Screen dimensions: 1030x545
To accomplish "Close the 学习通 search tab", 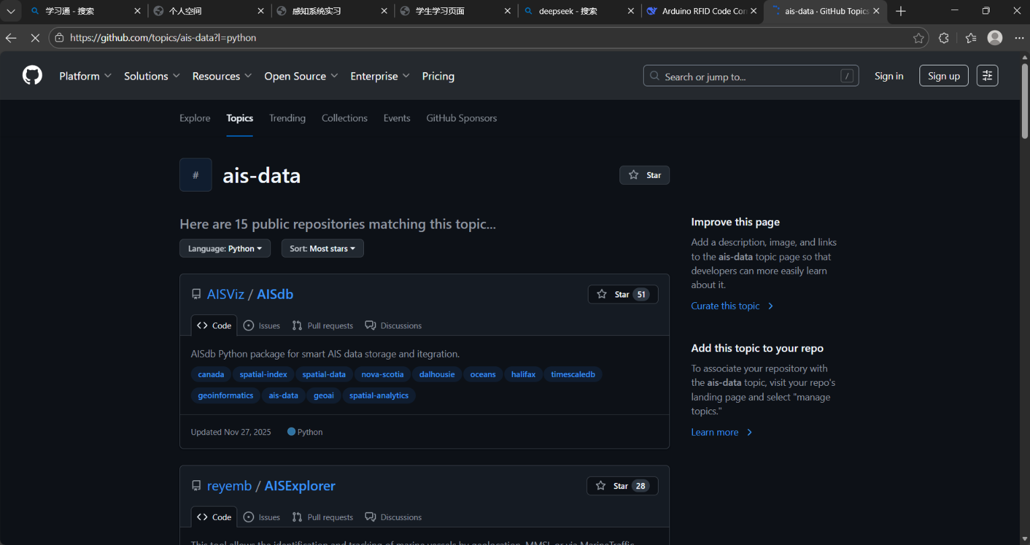I will [138, 11].
